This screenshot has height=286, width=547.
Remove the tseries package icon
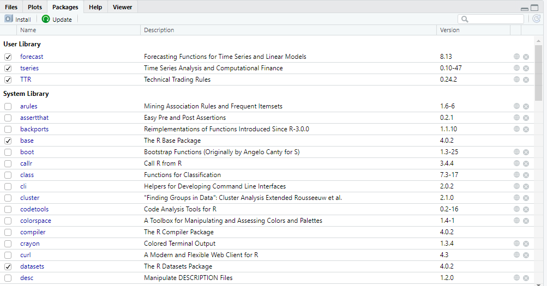click(526, 68)
